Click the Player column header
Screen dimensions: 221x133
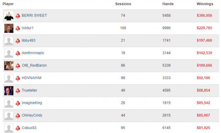(x=8, y=4)
